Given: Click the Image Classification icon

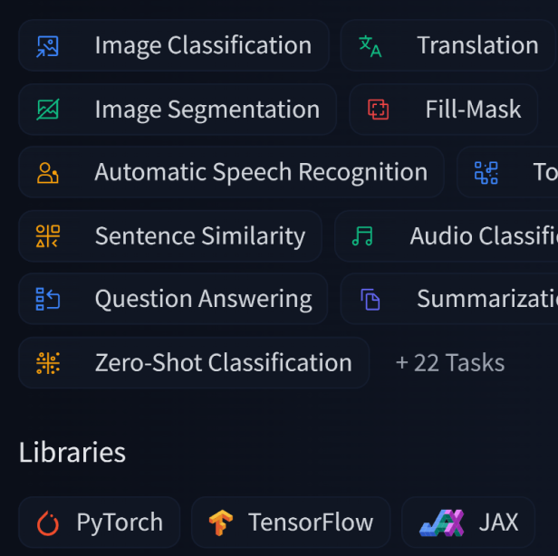Looking at the screenshot, I should pyautogui.click(x=47, y=46).
